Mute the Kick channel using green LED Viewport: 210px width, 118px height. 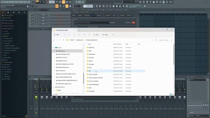[30, 15]
